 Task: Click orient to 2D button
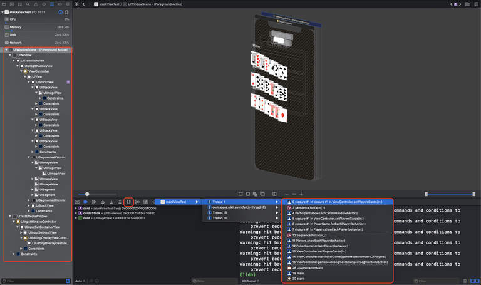(262, 194)
